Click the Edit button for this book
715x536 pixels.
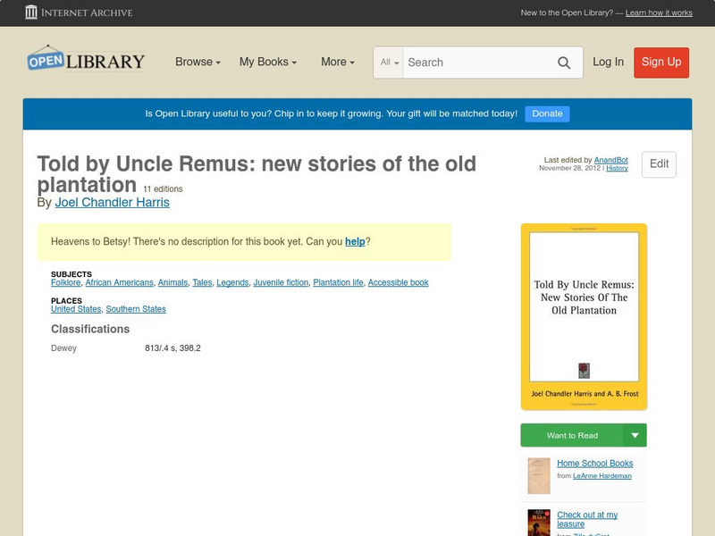tap(659, 164)
